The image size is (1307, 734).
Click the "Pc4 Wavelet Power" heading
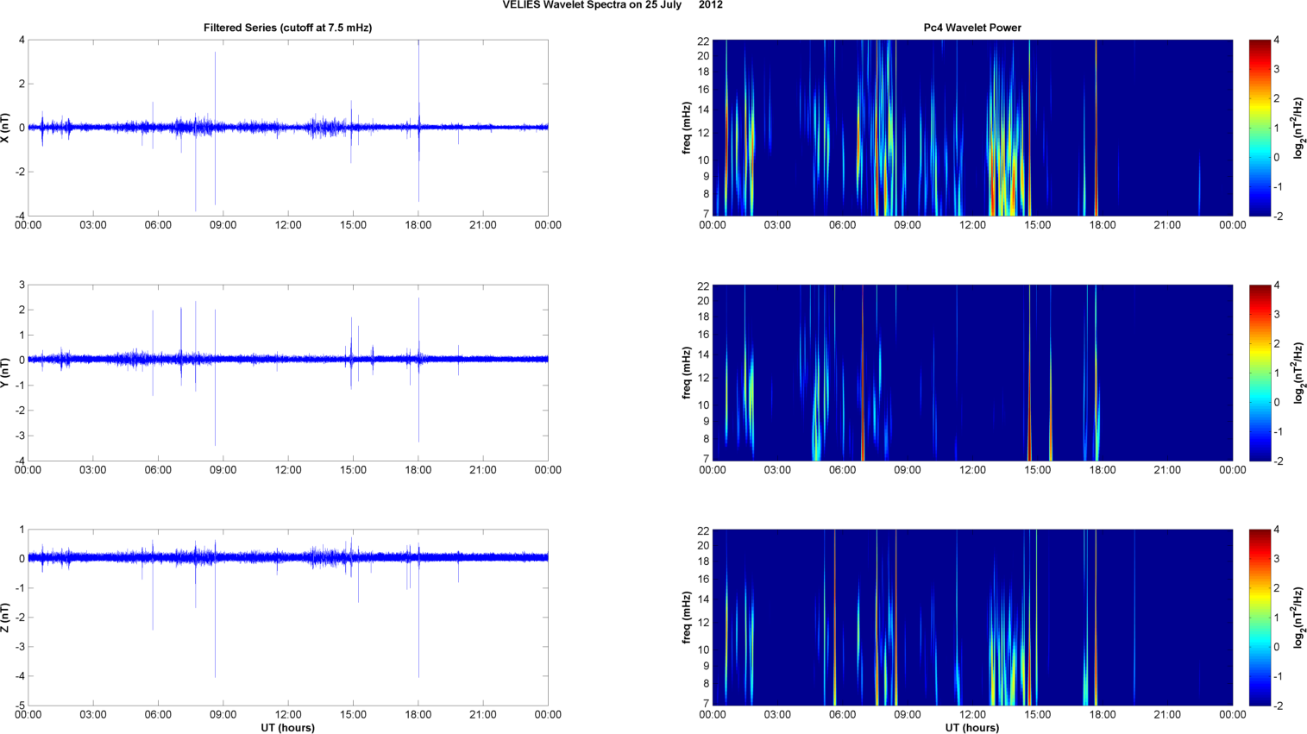point(971,28)
